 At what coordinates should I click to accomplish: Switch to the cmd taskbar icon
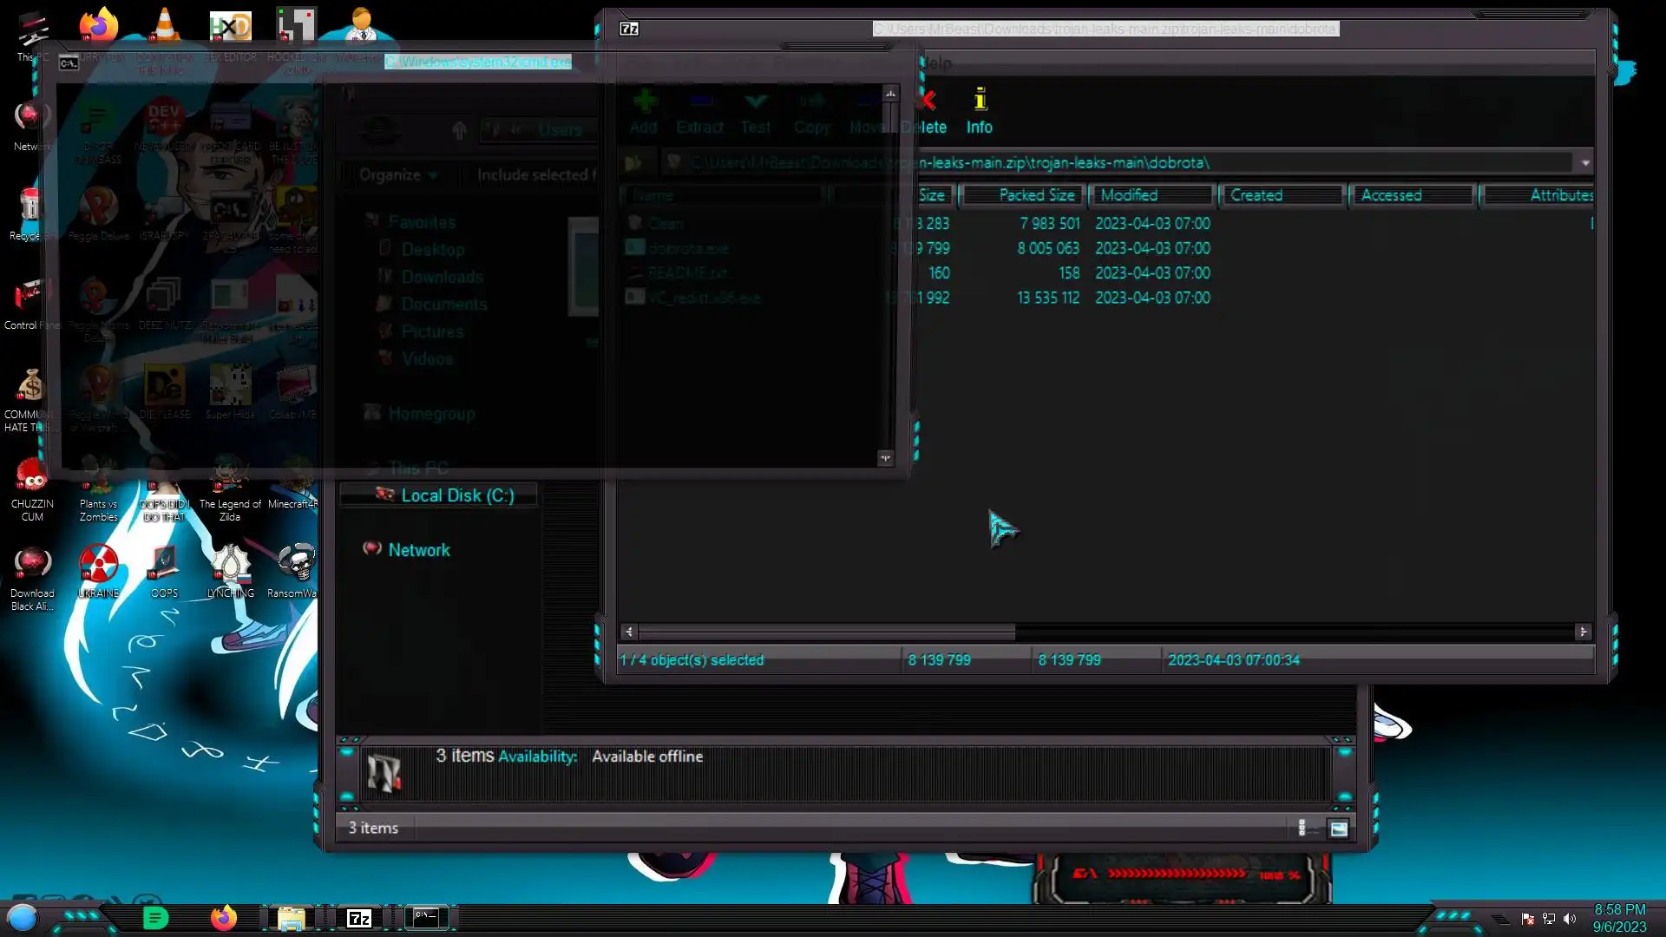point(426,918)
